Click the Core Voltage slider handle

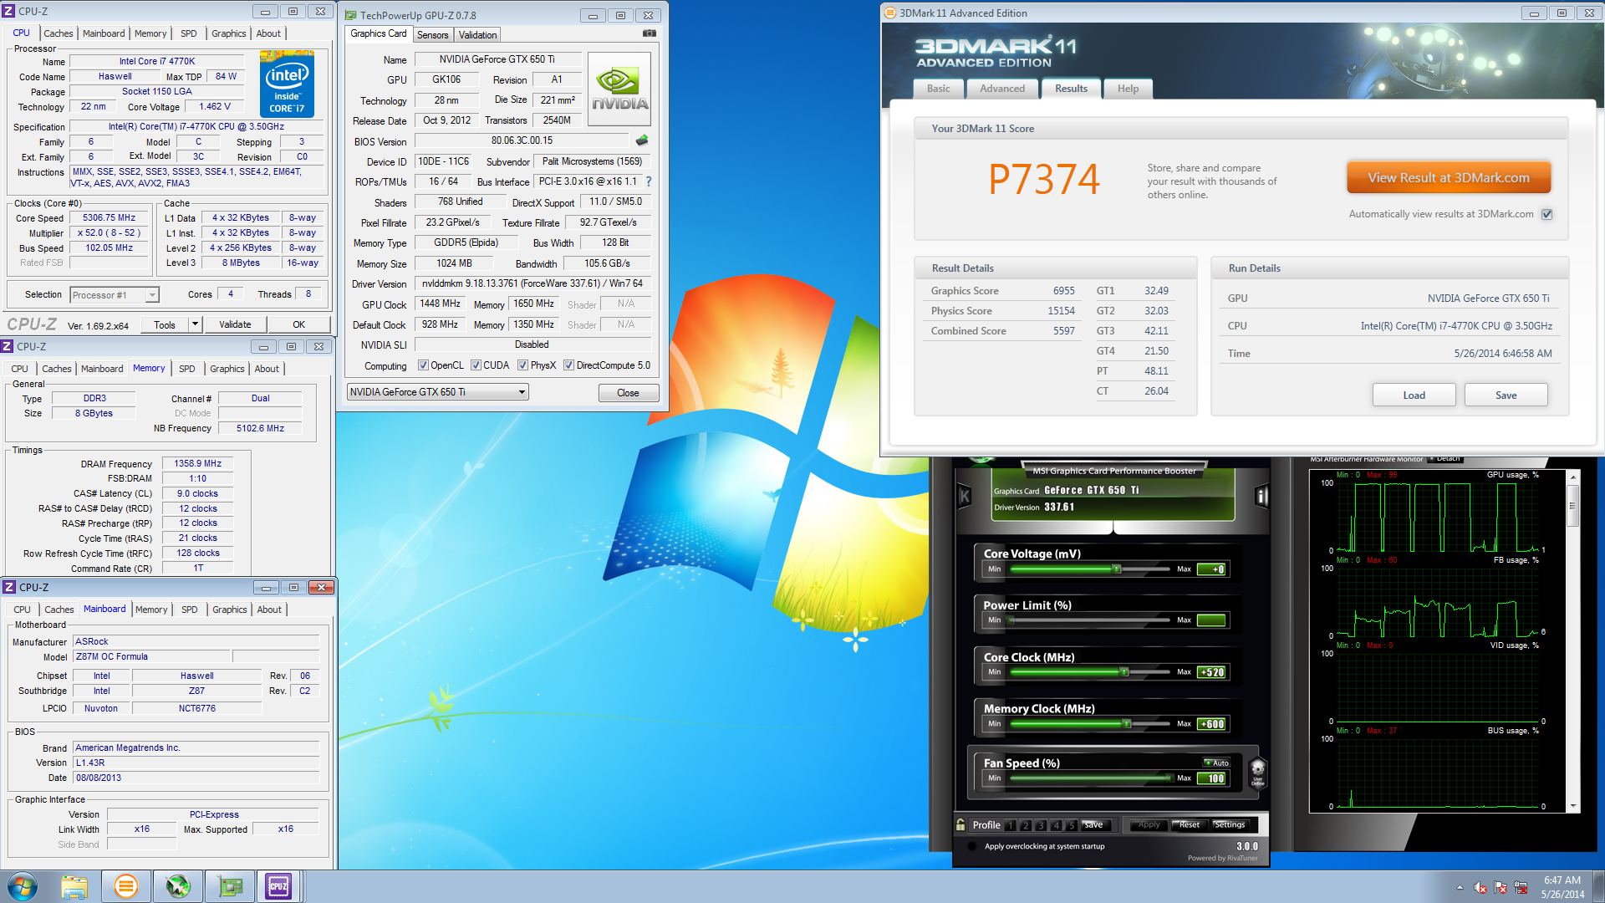pyautogui.click(x=1117, y=569)
